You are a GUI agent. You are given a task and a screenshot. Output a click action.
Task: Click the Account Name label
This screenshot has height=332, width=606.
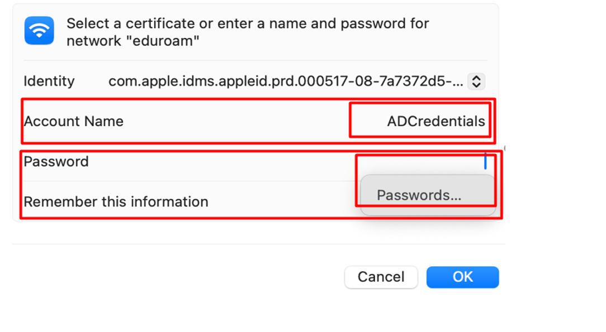click(73, 122)
